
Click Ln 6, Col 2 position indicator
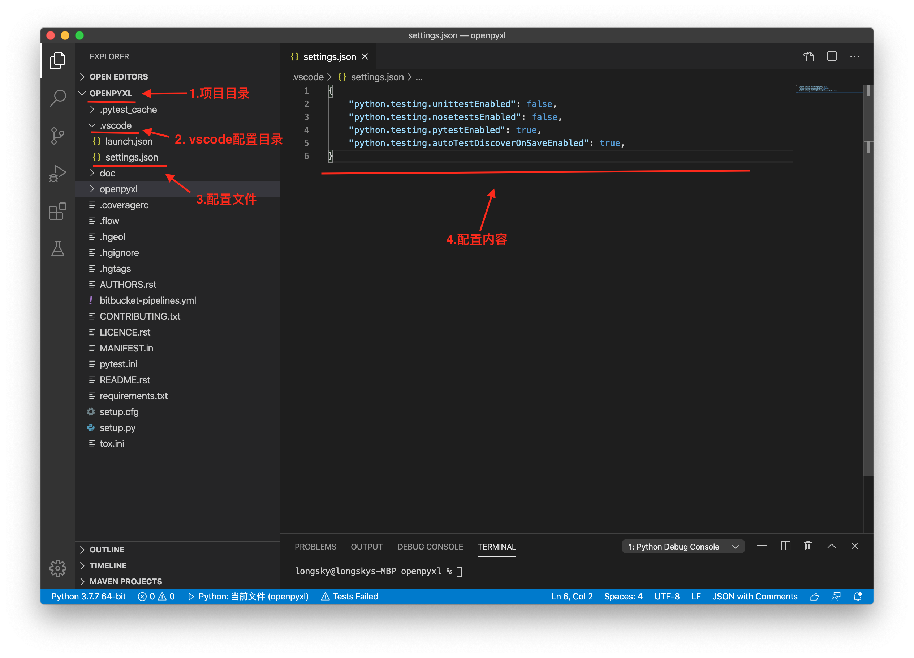[572, 596]
